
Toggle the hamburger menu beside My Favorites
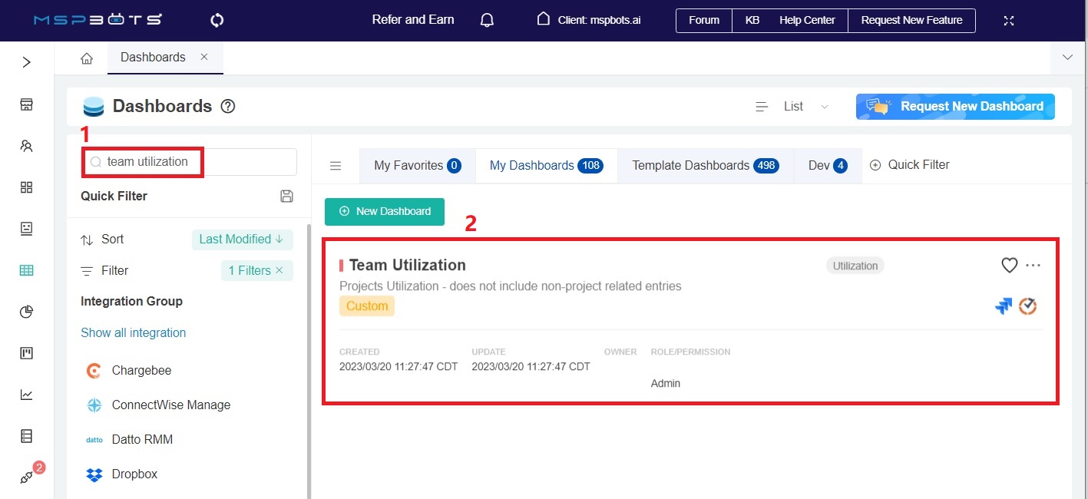pos(336,166)
